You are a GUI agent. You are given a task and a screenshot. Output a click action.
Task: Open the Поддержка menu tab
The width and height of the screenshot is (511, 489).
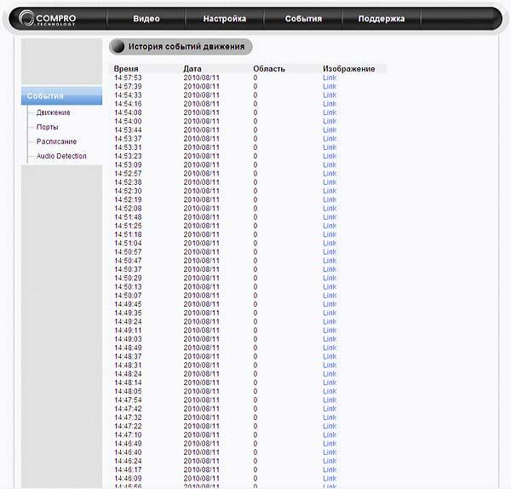382,19
